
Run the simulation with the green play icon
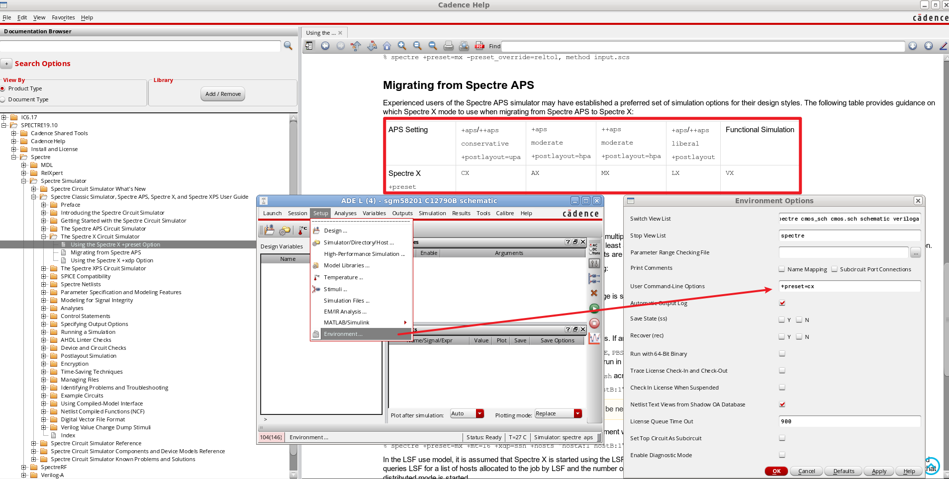[x=594, y=308]
